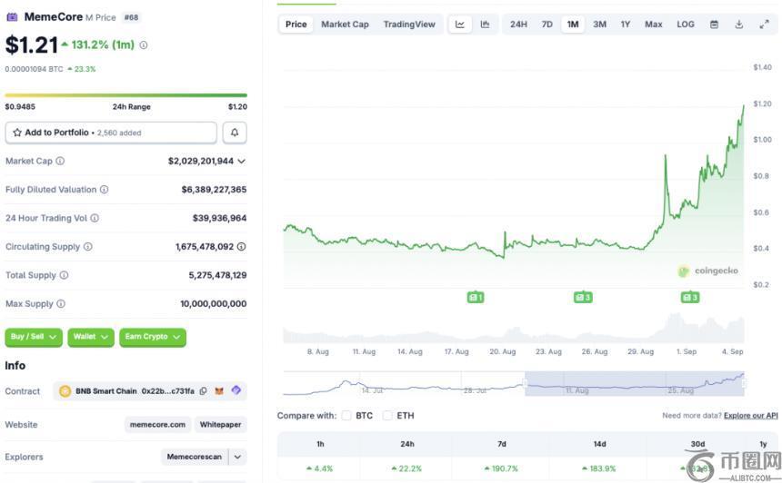Switch to the Market Cap tab
Viewport: 782px width, 483px height.
[x=345, y=25]
